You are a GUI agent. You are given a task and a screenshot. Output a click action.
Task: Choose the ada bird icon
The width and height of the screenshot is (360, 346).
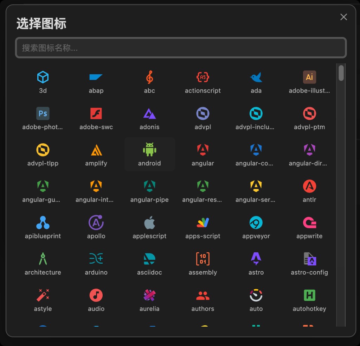click(256, 77)
